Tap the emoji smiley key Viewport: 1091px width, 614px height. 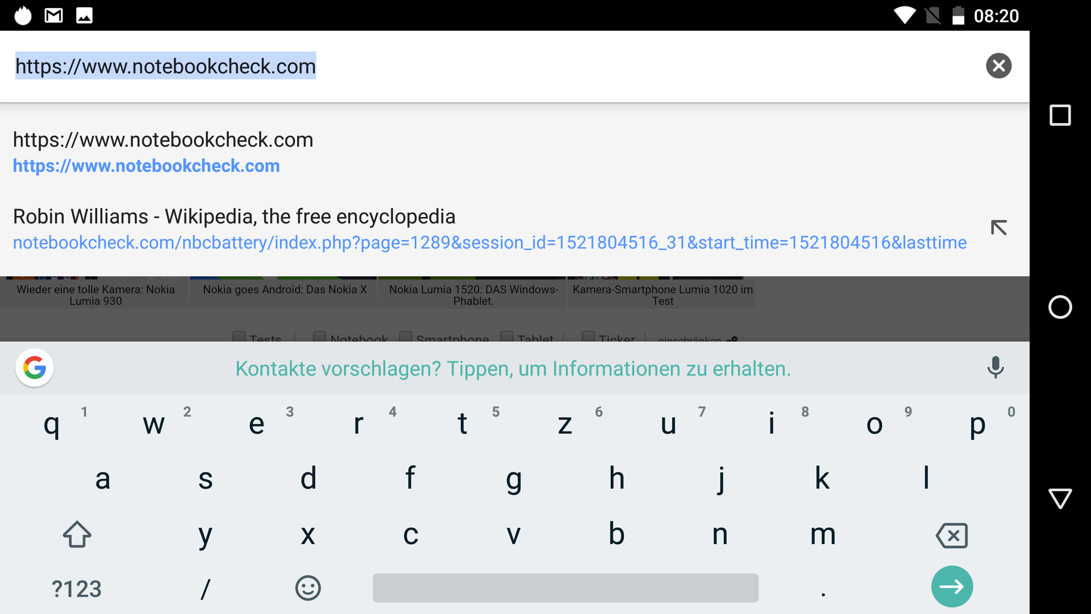tap(308, 588)
